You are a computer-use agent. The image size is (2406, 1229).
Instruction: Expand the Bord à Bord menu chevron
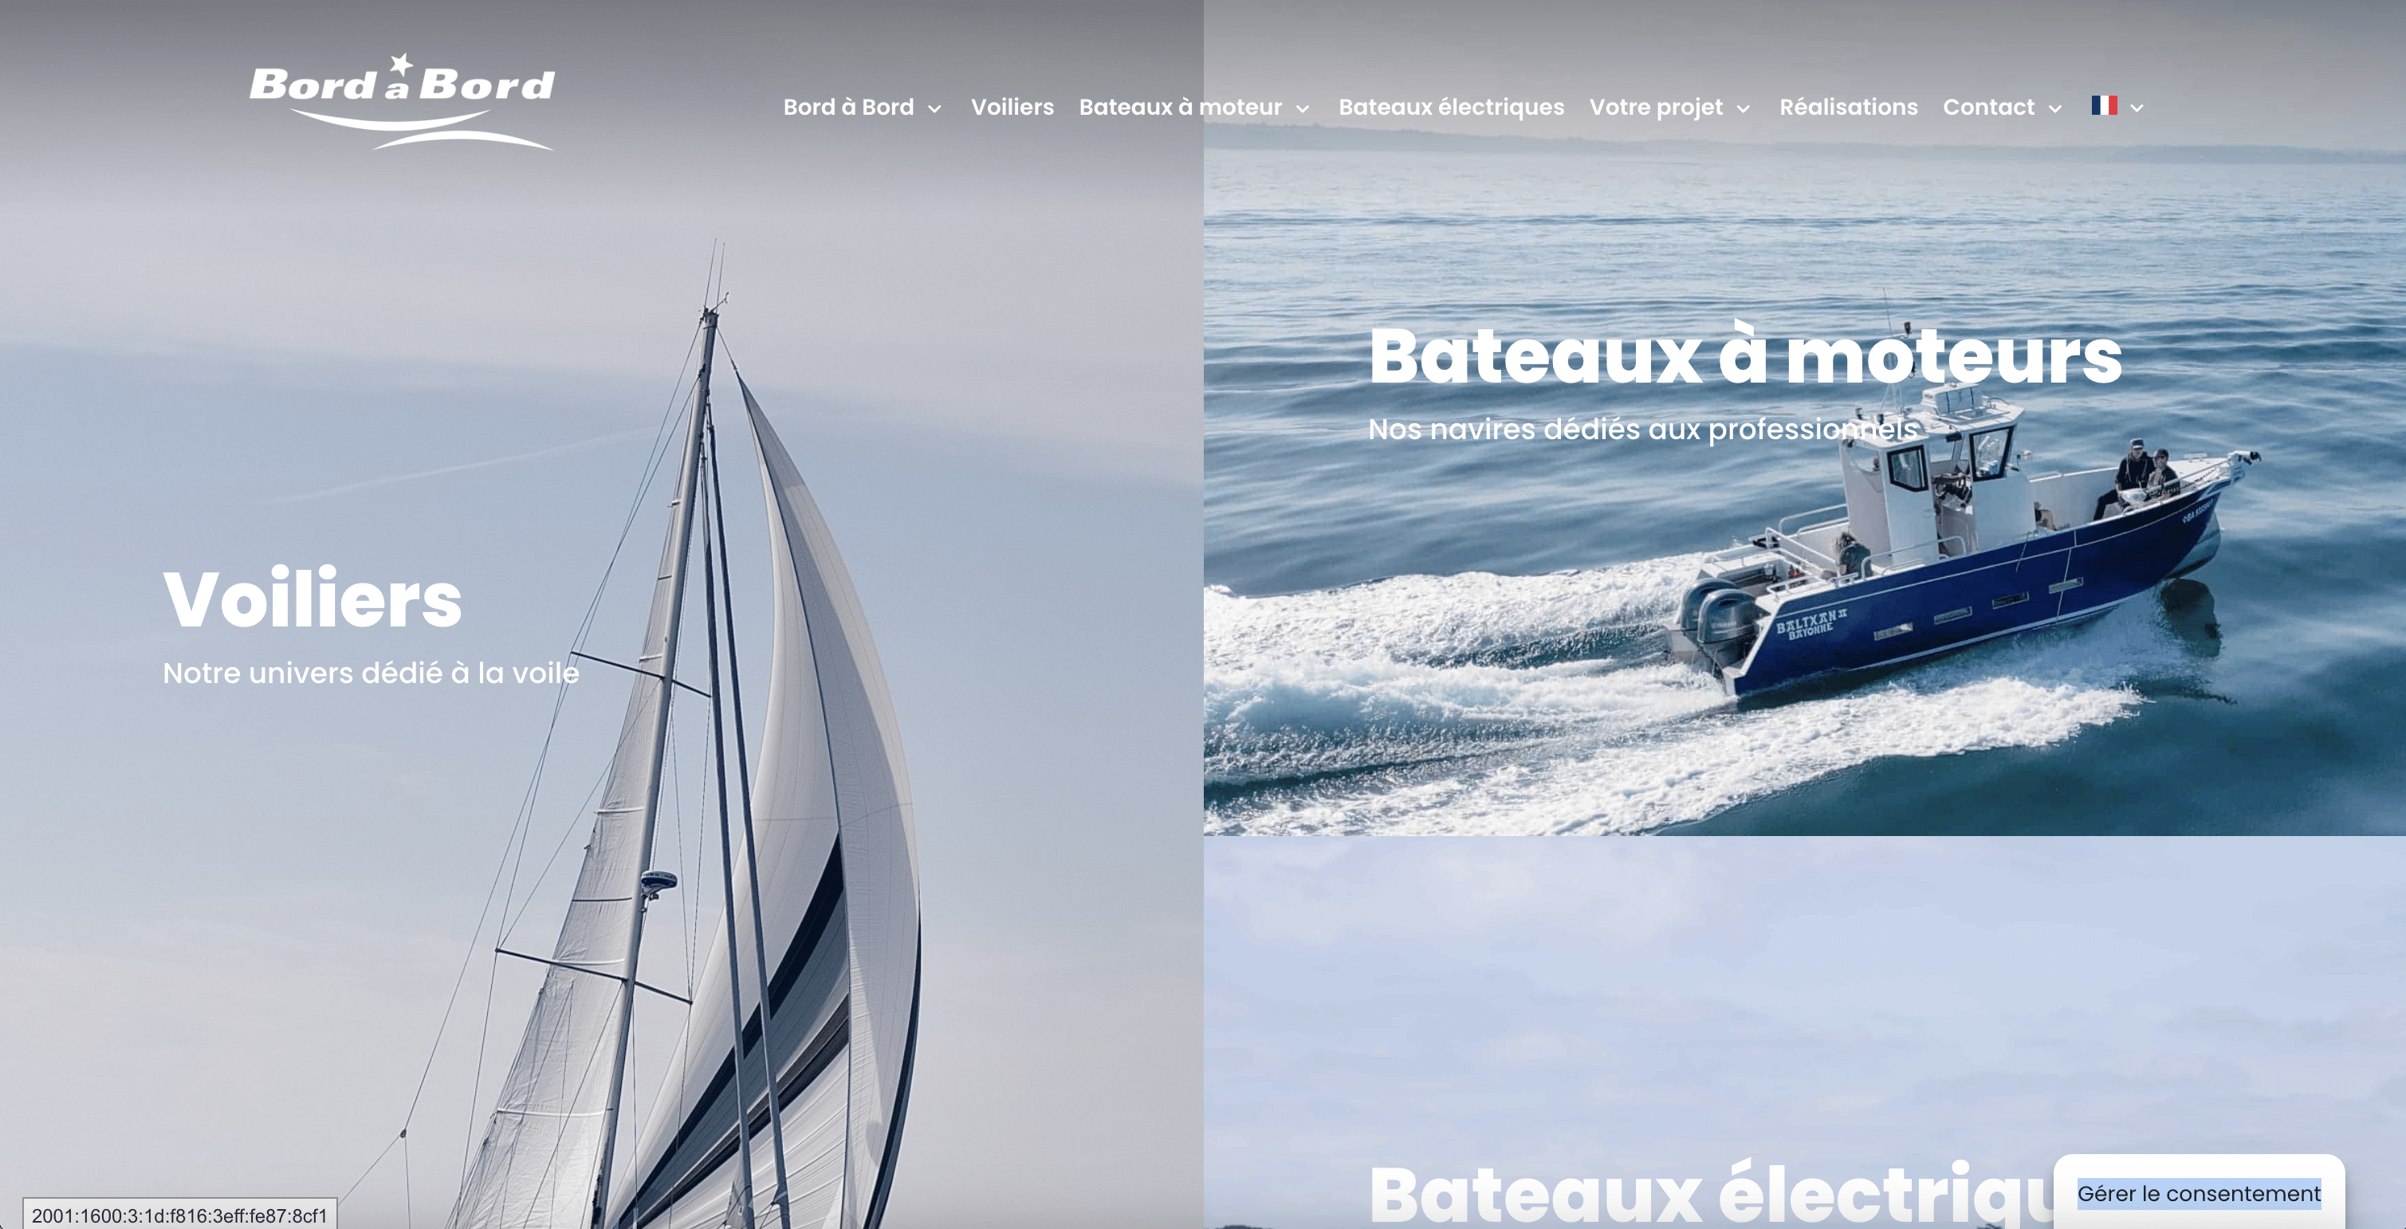point(934,109)
